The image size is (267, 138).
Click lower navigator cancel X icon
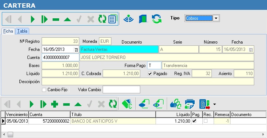101,104
